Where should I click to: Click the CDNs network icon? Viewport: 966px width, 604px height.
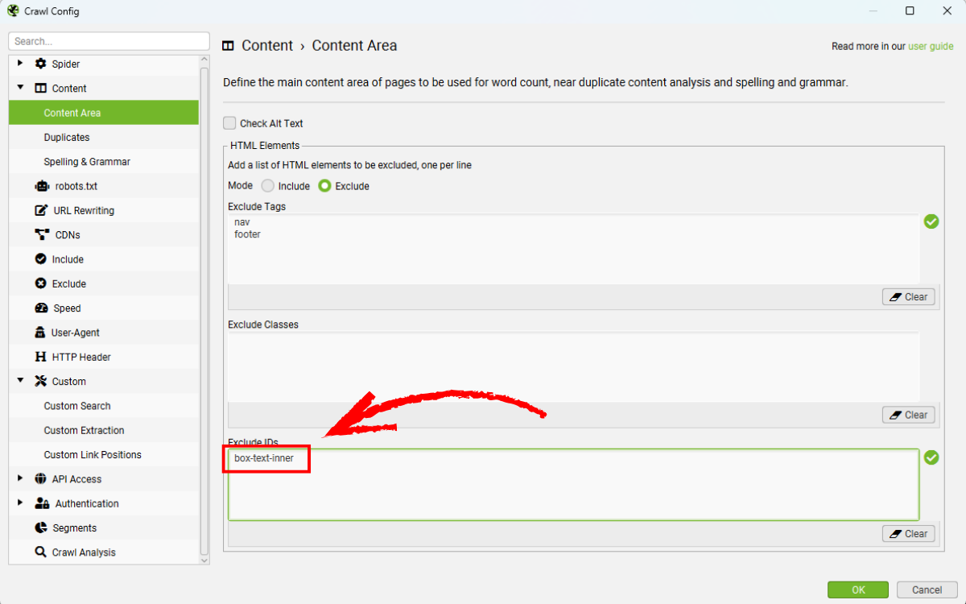(x=41, y=235)
